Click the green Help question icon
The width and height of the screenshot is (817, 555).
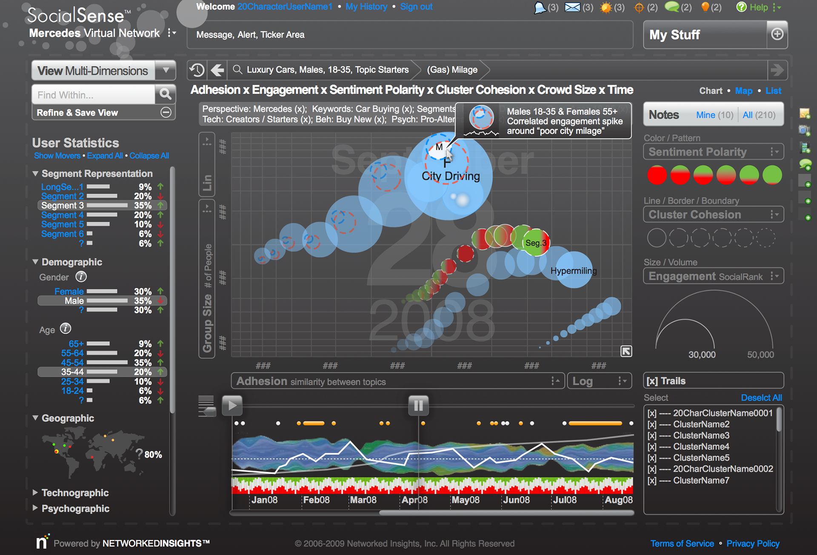pos(741,7)
